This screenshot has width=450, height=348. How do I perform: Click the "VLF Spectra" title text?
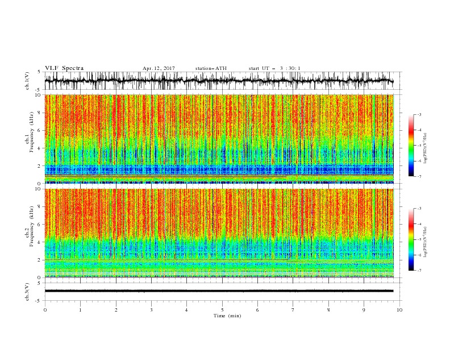[64, 68]
